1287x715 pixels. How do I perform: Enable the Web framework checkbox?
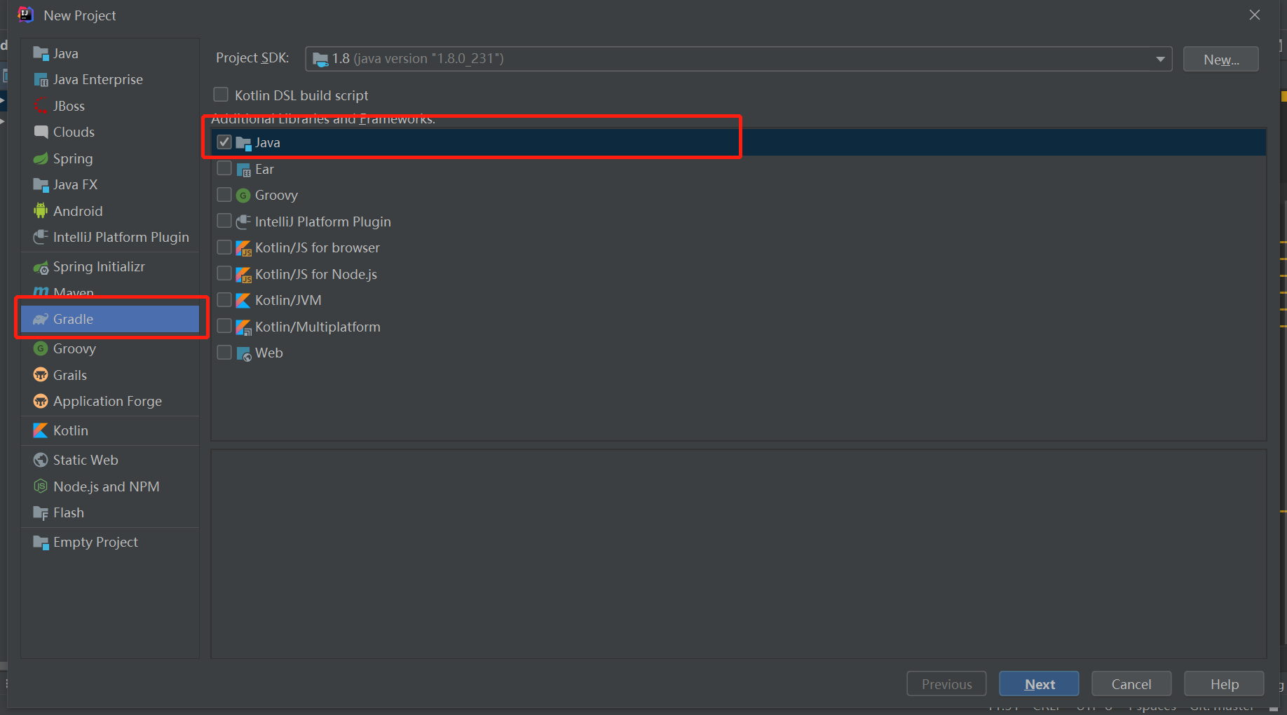[x=224, y=352]
